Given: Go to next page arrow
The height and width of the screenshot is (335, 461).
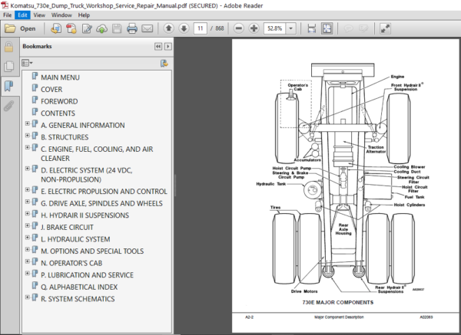Looking at the screenshot, I should (x=184, y=28).
